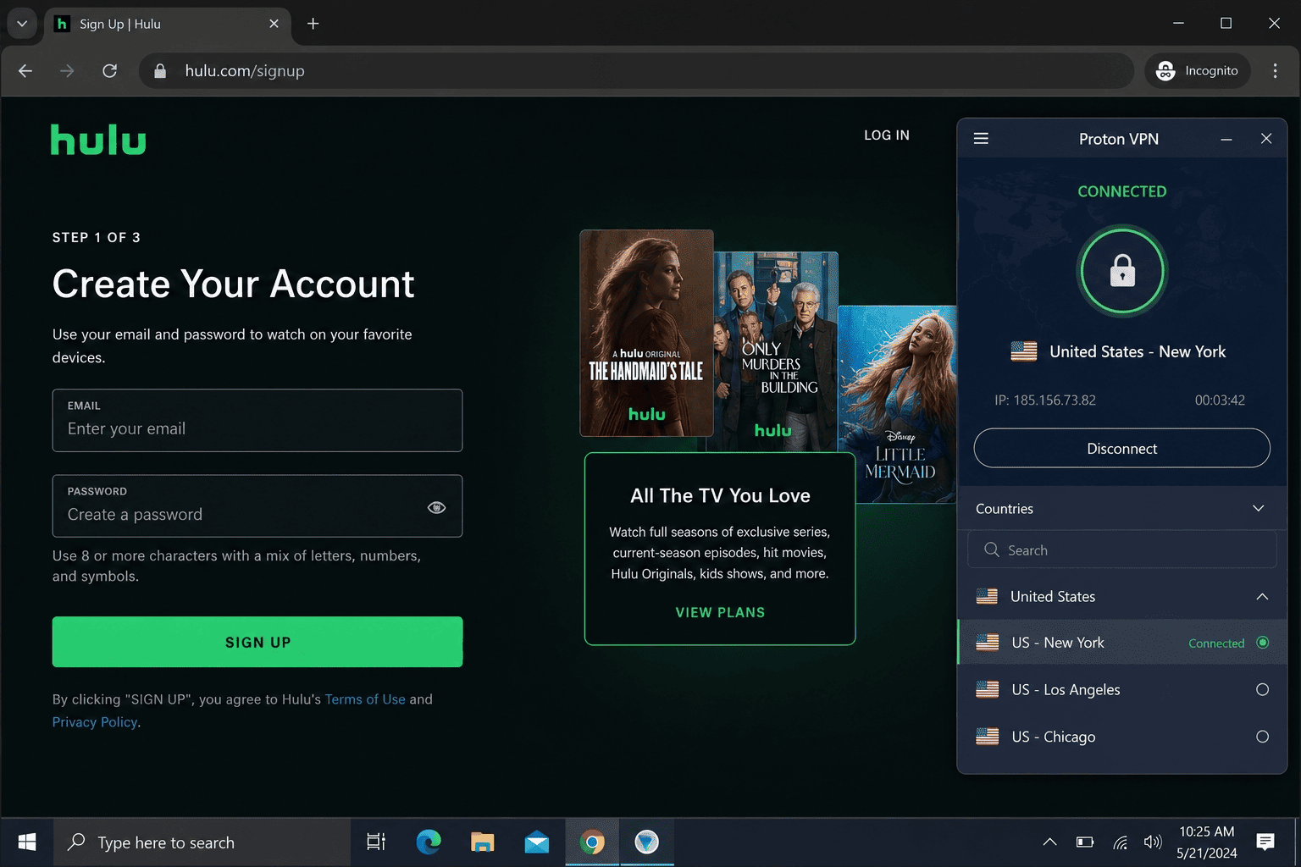This screenshot has height=867, width=1301.
Task: Click the US - Chicago server label
Action: tap(1053, 737)
